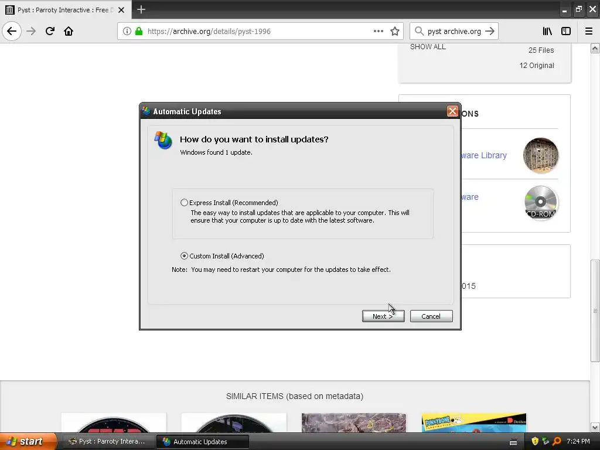Select Express Install (Recommended) option
The image size is (600, 450).
click(184, 202)
